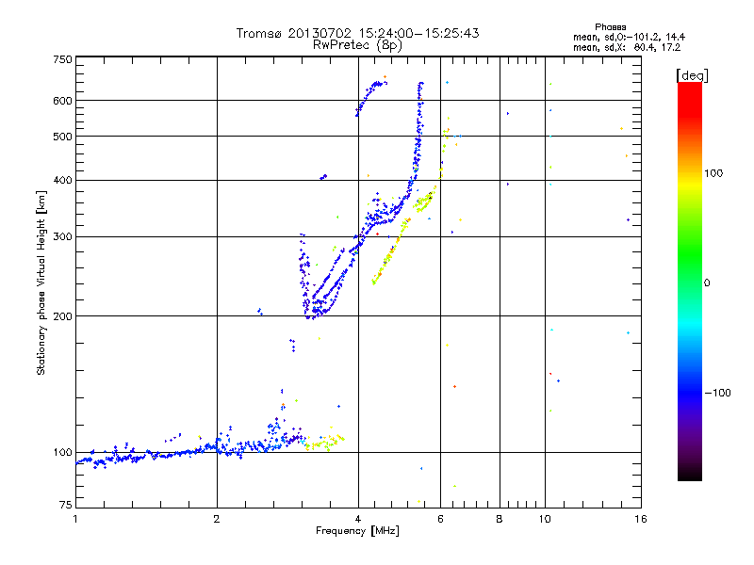Click the '100' label on the colorbar
The width and height of the screenshot is (754, 565).
pyautogui.click(x=713, y=173)
